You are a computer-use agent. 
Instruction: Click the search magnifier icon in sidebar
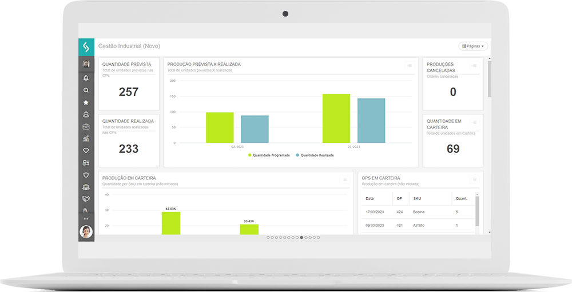(x=86, y=90)
